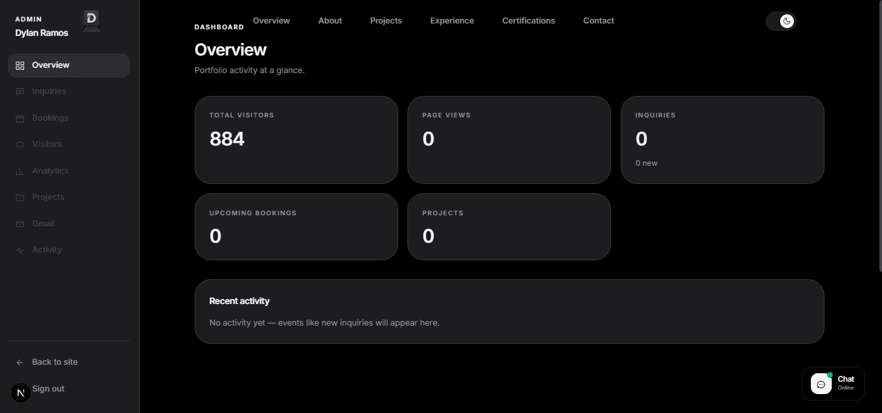Screen dimensions: 882x413
Task: Click the chat bubble icon
Action: click(x=821, y=384)
